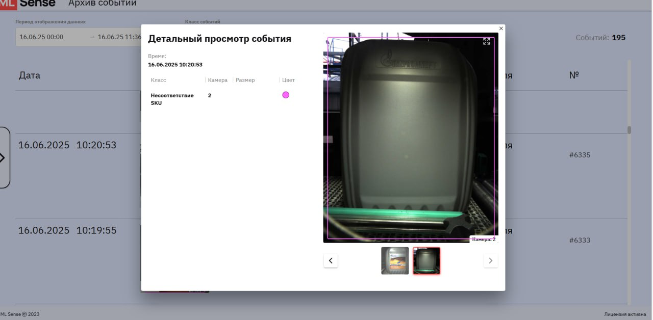Click the camera number '2' cell
Viewport: 653px width, 320px height.
(210, 95)
